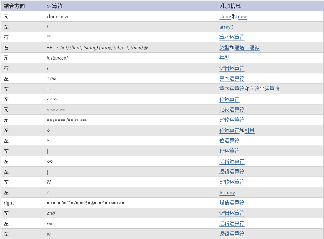Click 左 in the 'xor' row
The width and height of the screenshot is (324, 239).
[x=6, y=223]
